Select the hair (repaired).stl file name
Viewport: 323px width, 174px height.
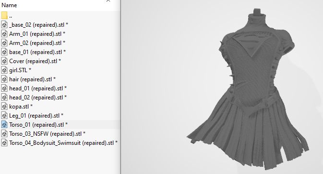[x=32, y=79]
